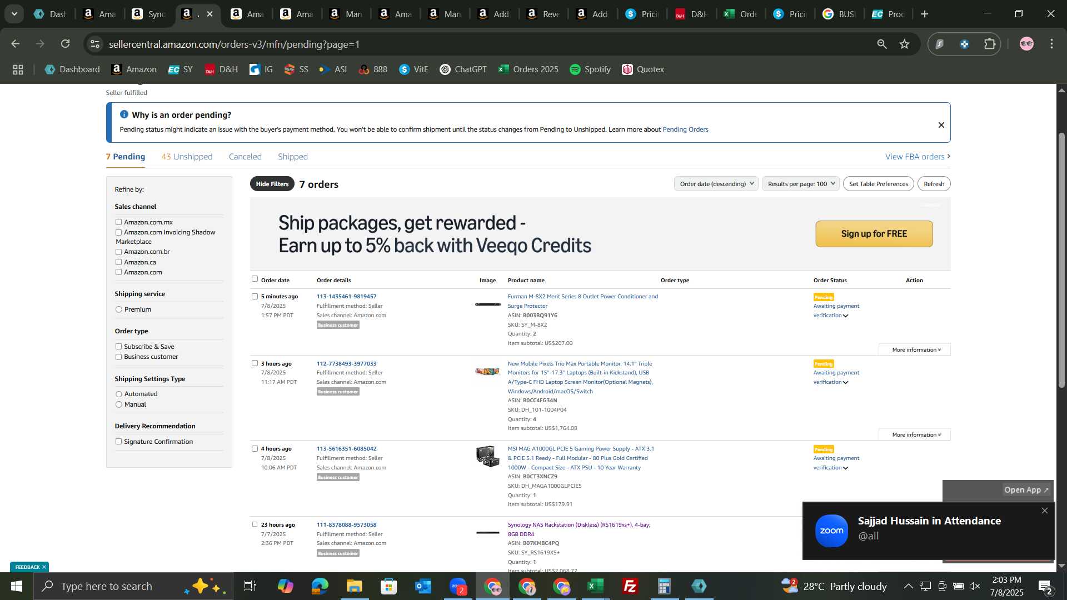Check the Amazon.ca filter
This screenshot has width=1067, height=600.
coord(118,262)
